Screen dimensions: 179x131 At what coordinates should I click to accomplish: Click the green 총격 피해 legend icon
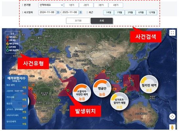point(8,47)
